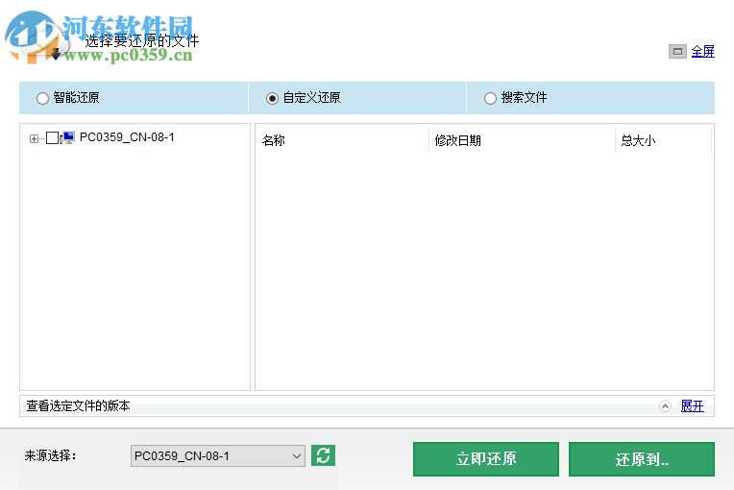Click the 展开 link
The width and height of the screenshot is (734, 490).
click(x=693, y=406)
